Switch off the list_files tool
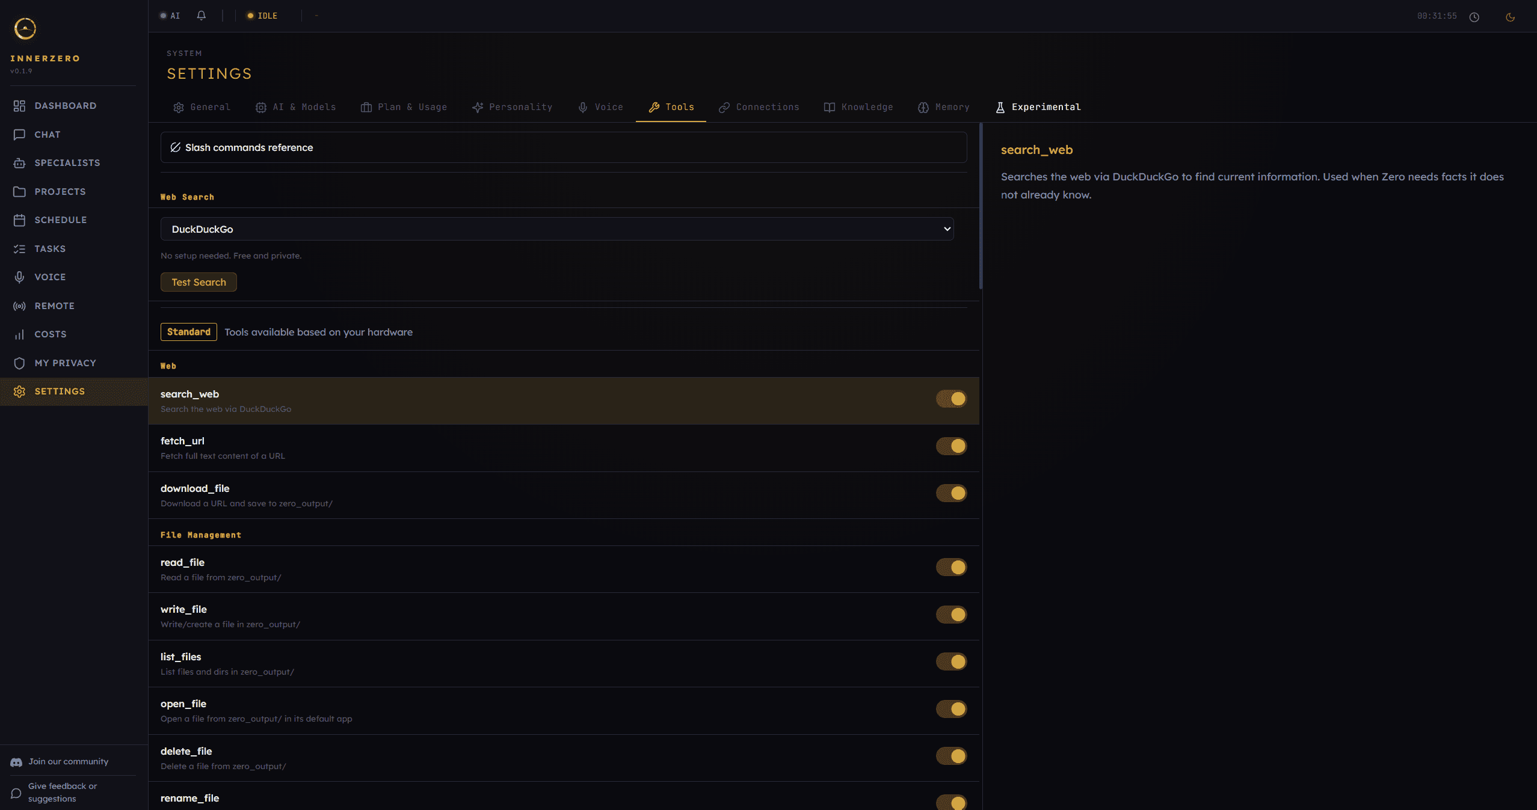This screenshot has height=810, width=1537. (951, 661)
